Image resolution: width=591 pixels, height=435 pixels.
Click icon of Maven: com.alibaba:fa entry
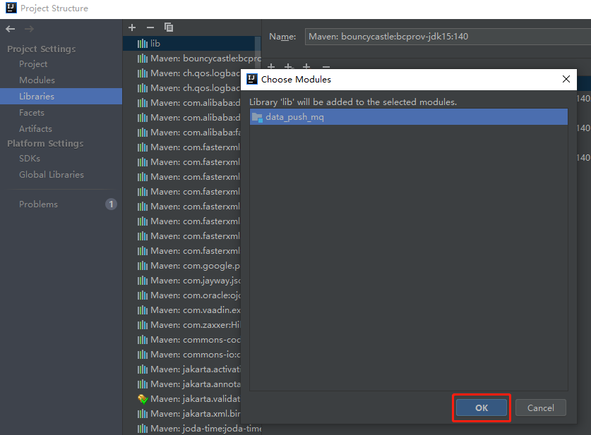(x=143, y=133)
